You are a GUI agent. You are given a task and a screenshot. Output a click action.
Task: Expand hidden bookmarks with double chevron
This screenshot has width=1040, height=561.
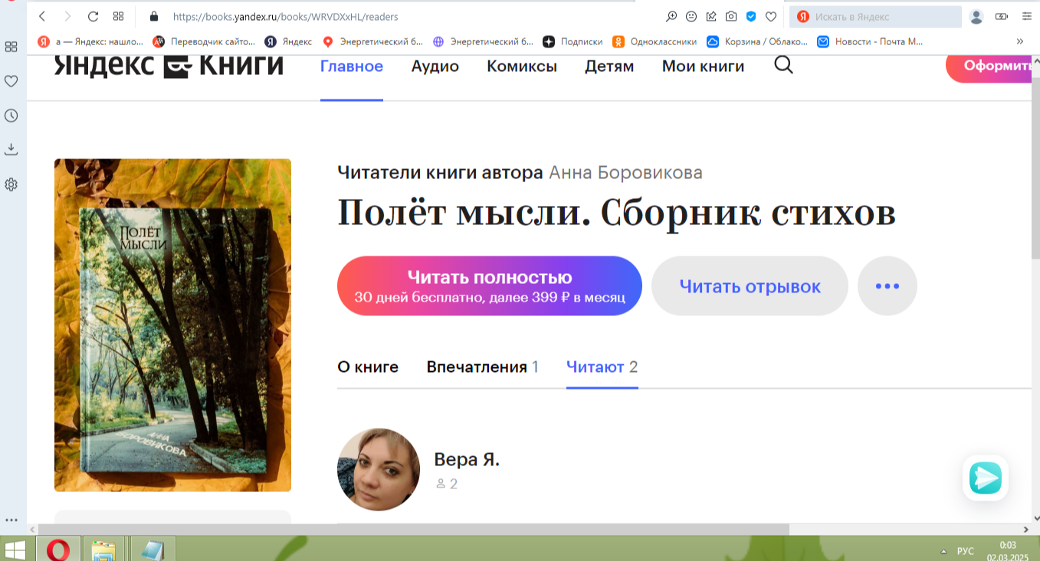click(x=1020, y=41)
